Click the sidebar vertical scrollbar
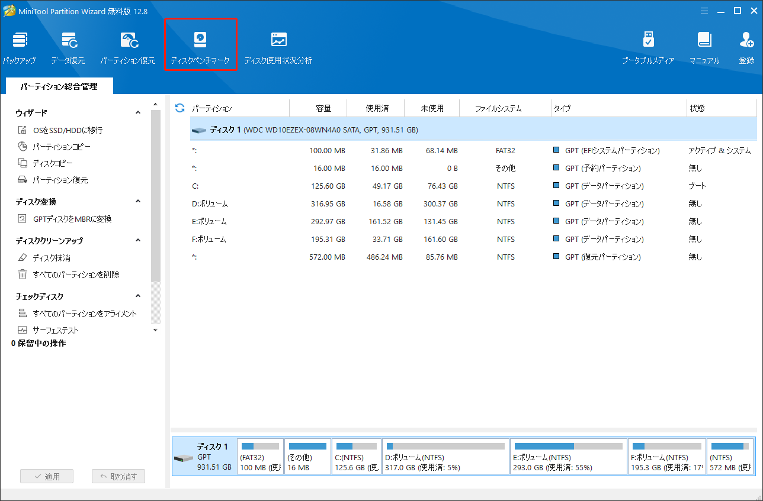The image size is (763, 501). 155,195
